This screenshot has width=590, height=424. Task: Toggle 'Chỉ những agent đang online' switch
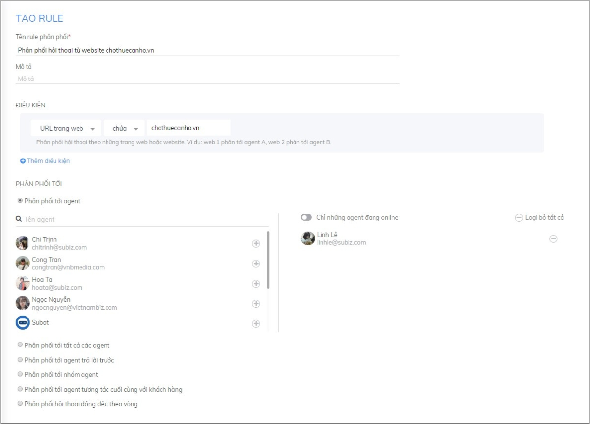click(306, 217)
